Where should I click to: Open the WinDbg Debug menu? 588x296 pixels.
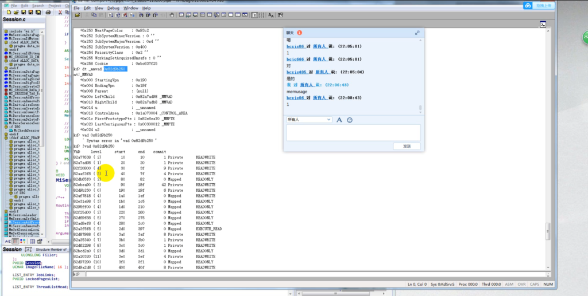(x=113, y=8)
